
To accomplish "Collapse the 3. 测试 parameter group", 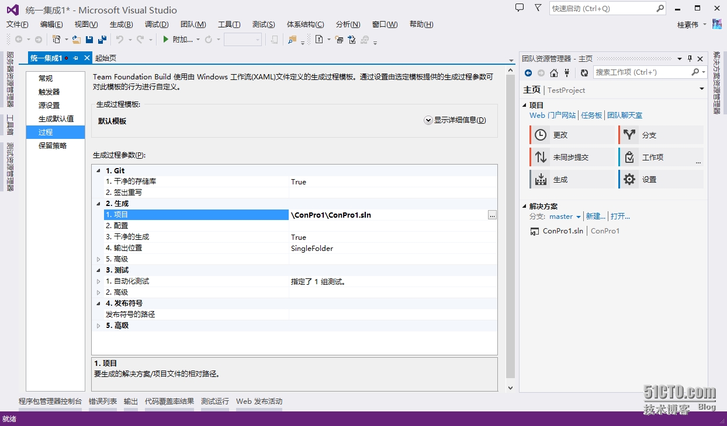I will point(98,270).
